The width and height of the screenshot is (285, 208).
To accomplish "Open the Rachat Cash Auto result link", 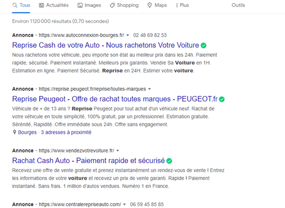I will click(88, 161).
